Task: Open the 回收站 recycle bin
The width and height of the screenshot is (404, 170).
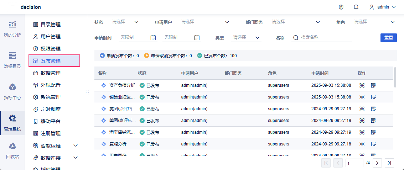Action: point(12,150)
